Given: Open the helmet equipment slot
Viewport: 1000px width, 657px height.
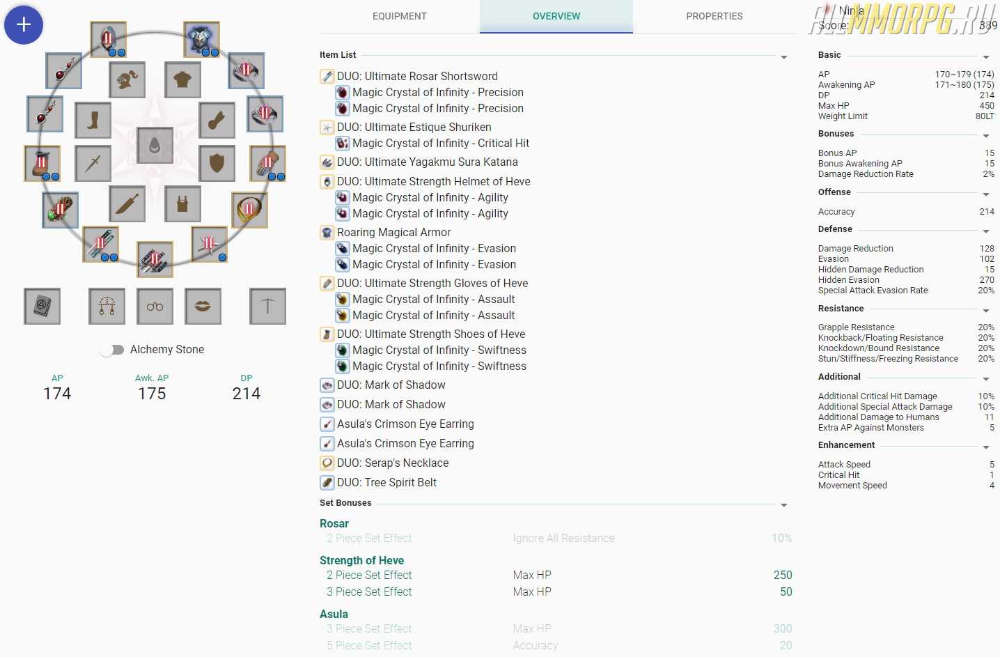Looking at the screenshot, I should coord(108,39).
